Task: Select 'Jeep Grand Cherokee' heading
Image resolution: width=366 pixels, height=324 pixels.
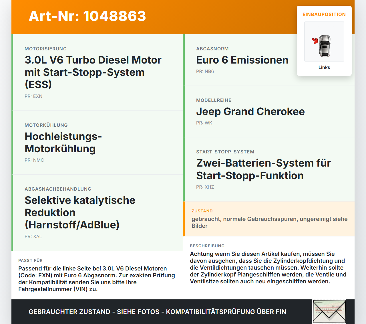Action: (x=250, y=111)
